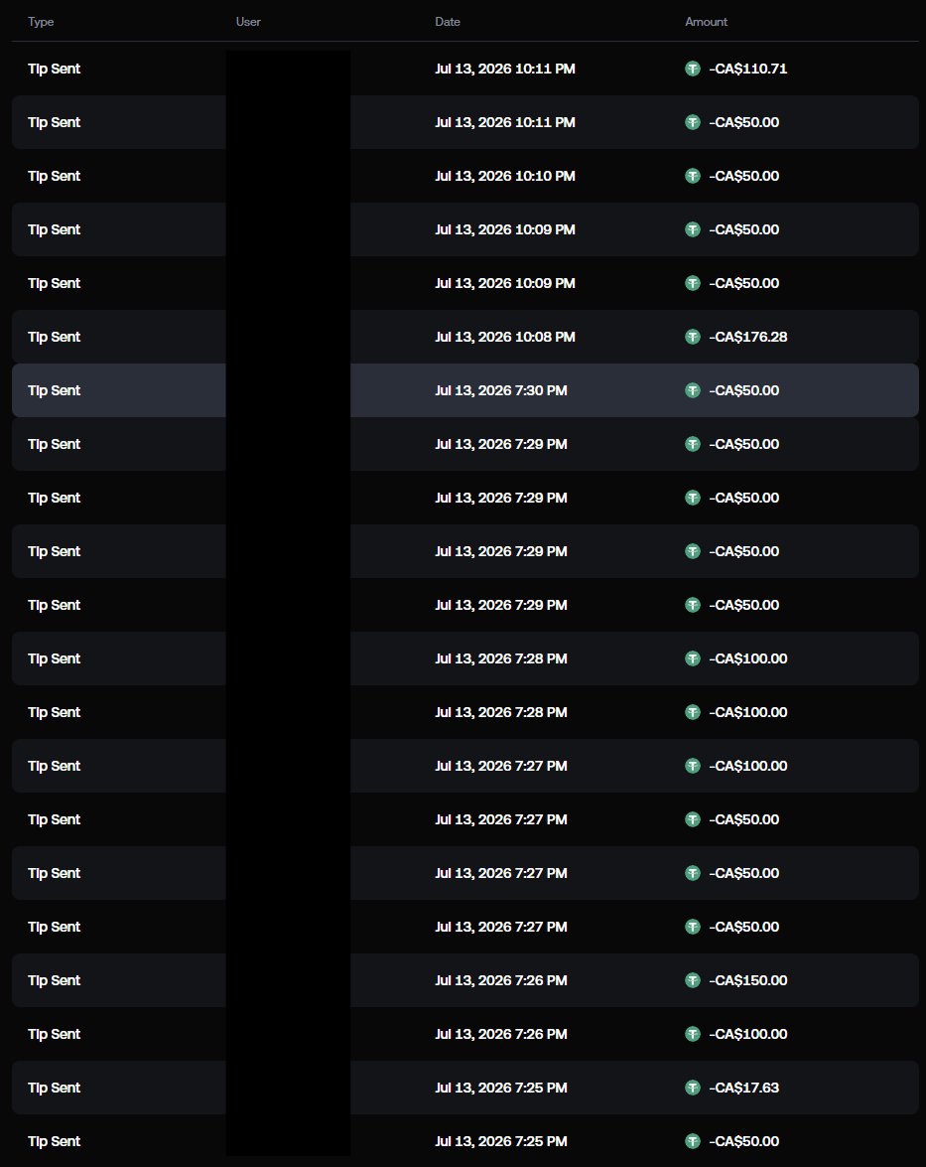Select -CA$50.00 in the 7:25 PM row
The height and width of the screenshot is (1167, 926).
pos(743,1141)
